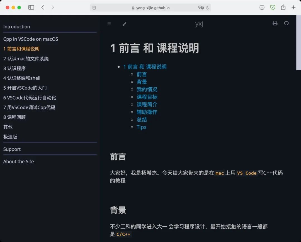
Task: Jump to 总结 section link
Action: (x=142, y=119)
